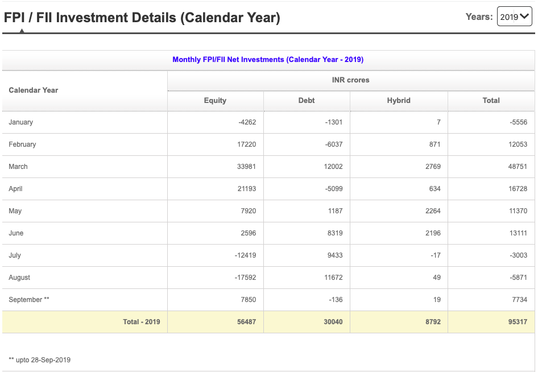Click September total value 7734

click(x=519, y=300)
